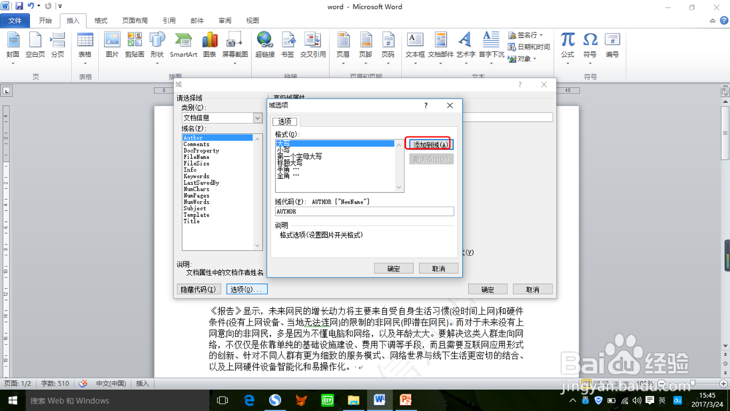Undo the last action
The image size is (730, 411).
pos(31,6)
